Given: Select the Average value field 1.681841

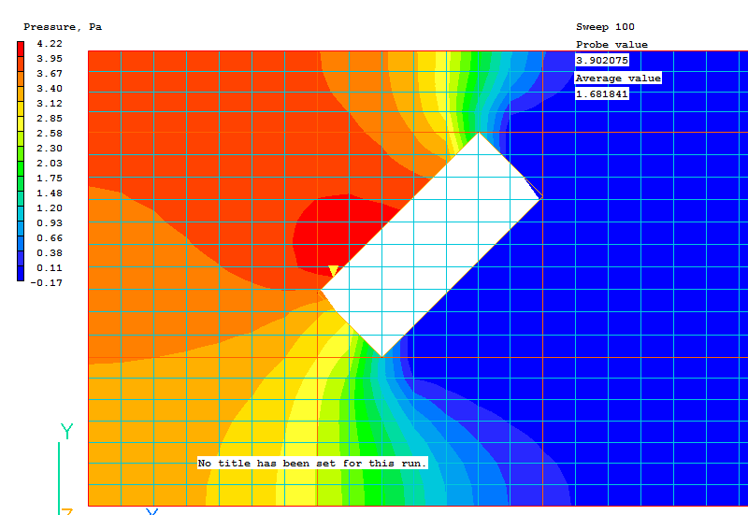Looking at the screenshot, I should (602, 93).
